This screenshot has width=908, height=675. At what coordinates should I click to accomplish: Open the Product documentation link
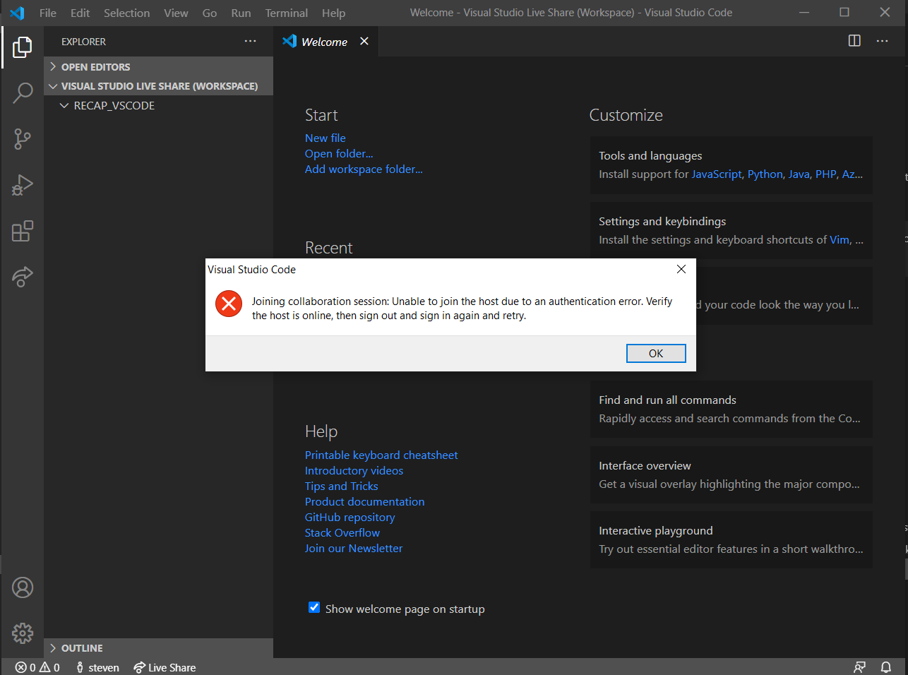(365, 501)
